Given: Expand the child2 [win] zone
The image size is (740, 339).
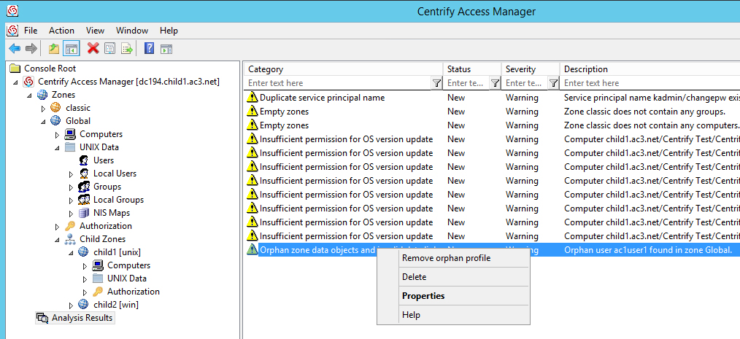Looking at the screenshot, I should pos(71,305).
